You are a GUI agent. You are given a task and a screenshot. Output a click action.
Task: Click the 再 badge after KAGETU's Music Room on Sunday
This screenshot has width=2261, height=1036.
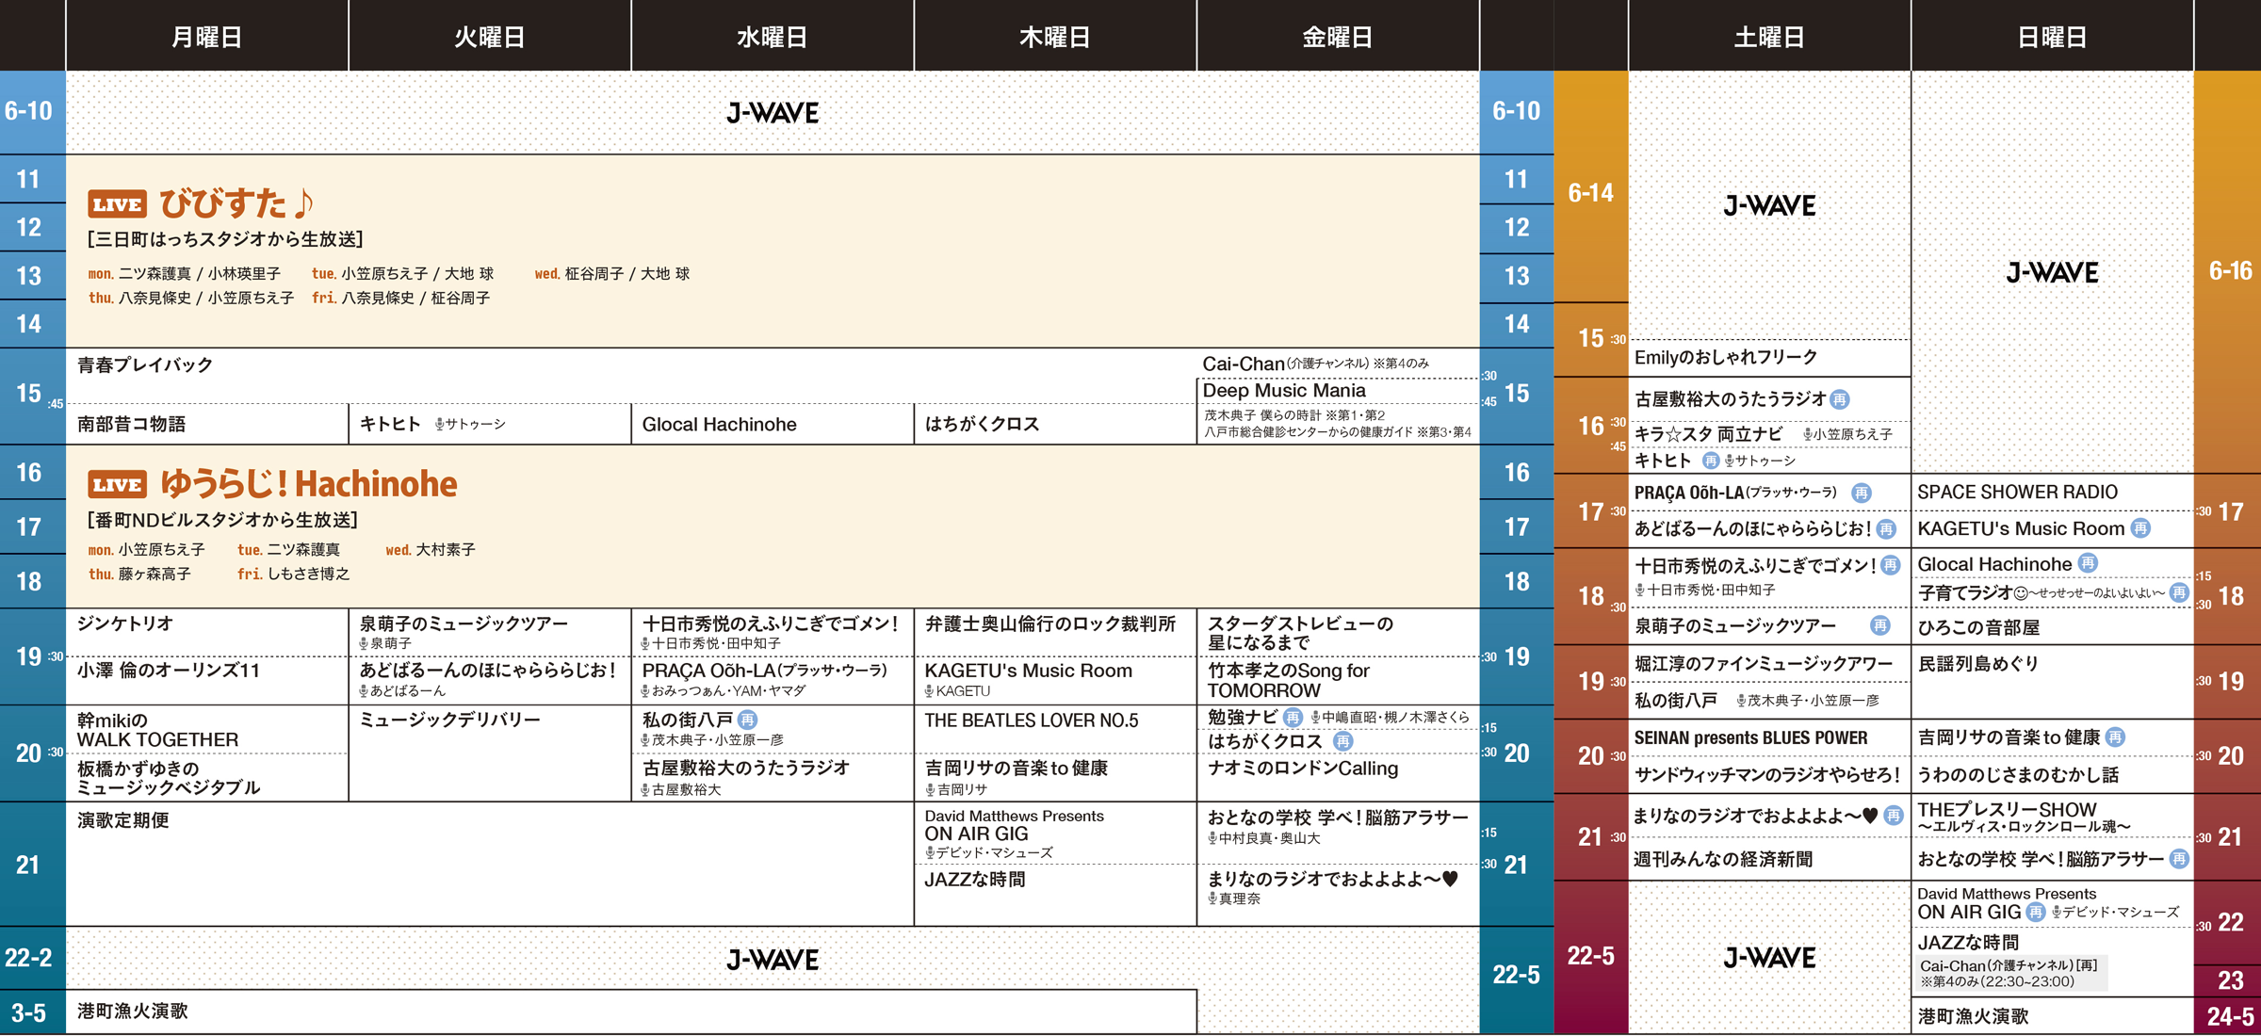point(2140,528)
